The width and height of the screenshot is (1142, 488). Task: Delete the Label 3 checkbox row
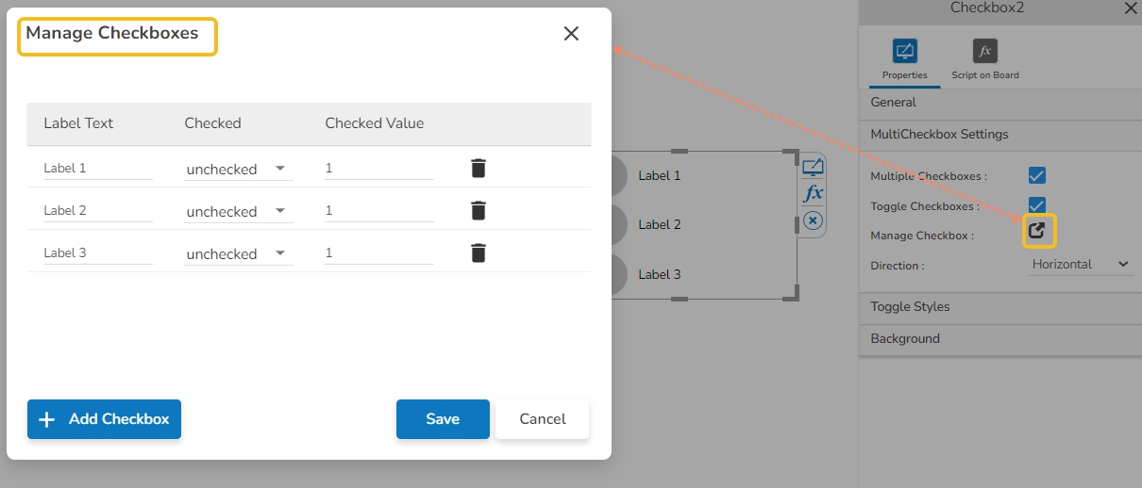(479, 252)
